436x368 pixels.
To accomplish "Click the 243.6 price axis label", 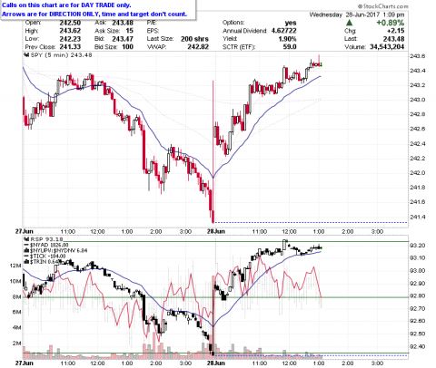I will pos(417,56).
